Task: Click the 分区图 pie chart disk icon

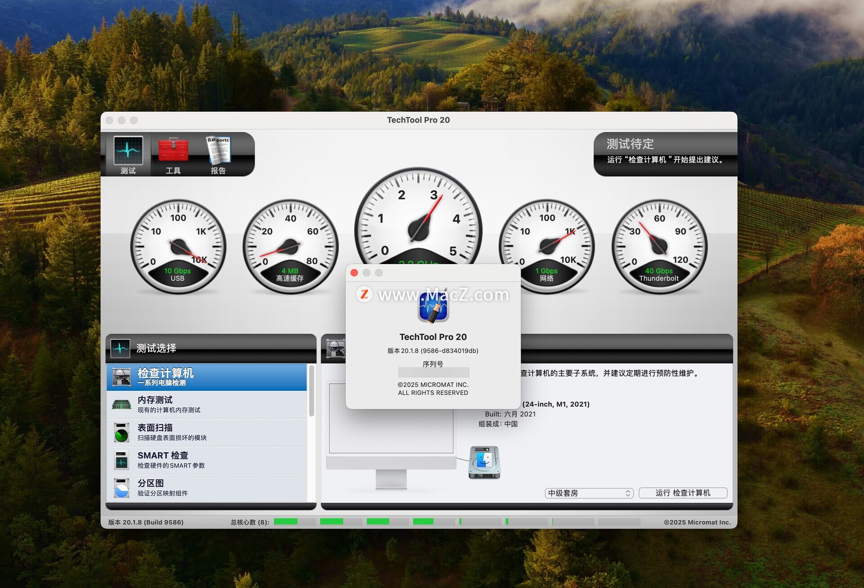Action: [121, 488]
